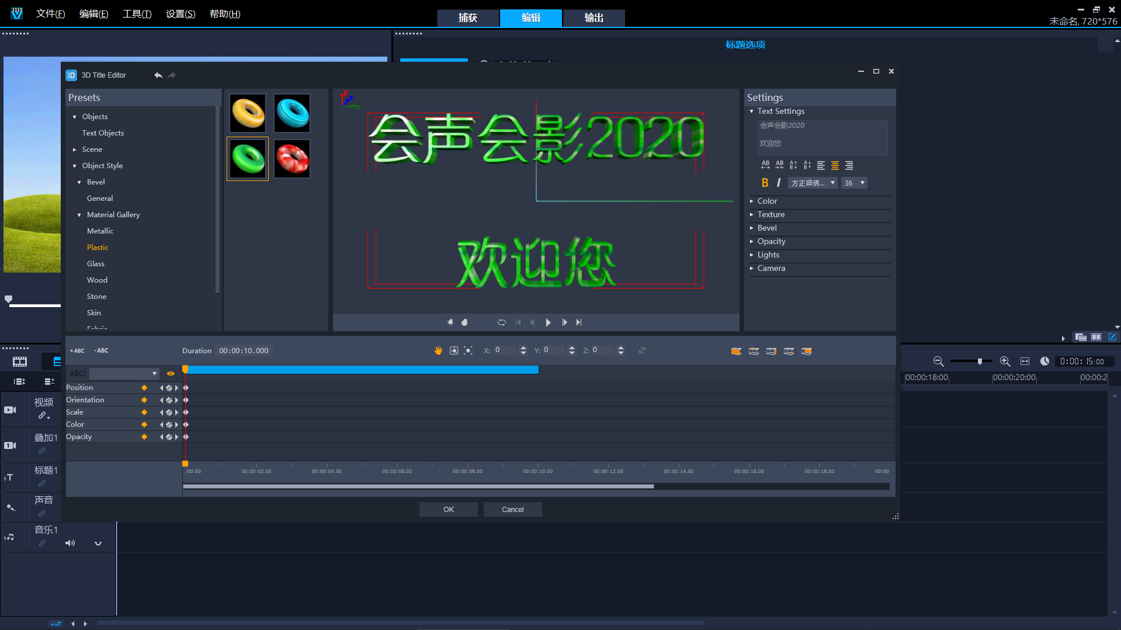The width and height of the screenshot is (1121, 630).
Task: Switch to the 捕获 tab
Action: pyautogui.click(x=468, y=18)
